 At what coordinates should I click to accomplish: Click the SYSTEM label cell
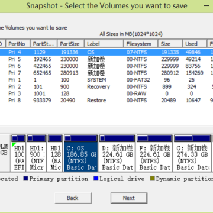click(x=96, y=80)
